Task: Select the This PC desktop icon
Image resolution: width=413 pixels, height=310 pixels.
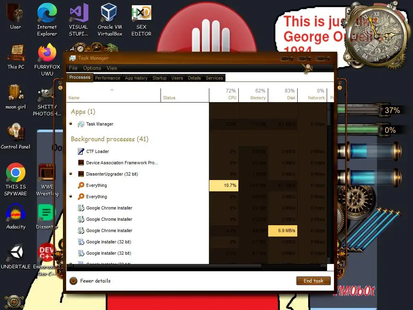Action: click(x=16, y=57)
